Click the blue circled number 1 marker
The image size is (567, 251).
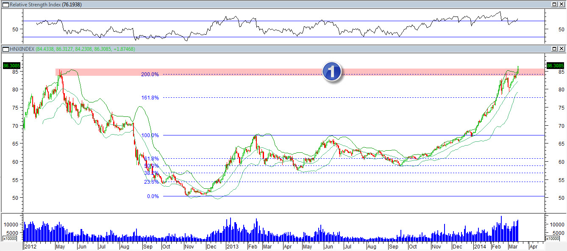point(332,72)
